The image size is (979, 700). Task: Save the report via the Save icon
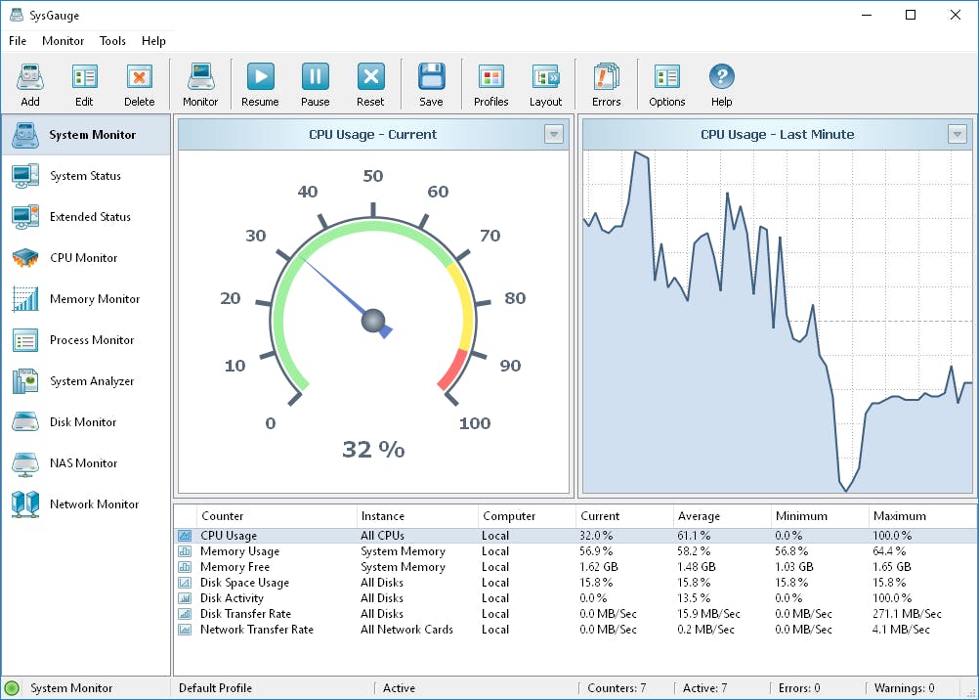coord(431,84)
